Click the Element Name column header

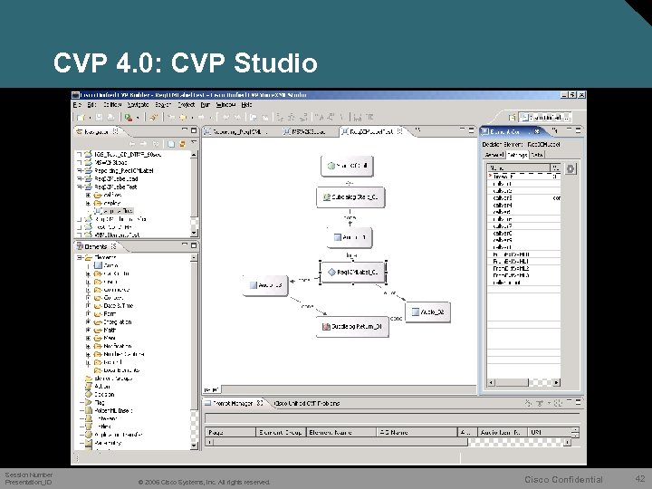pyautogui.click(x=341, y=432)
